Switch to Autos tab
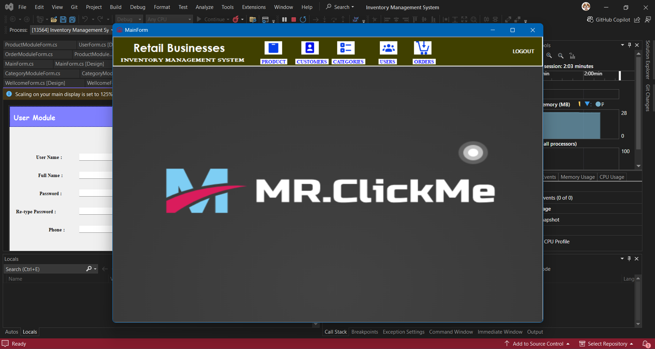 tap(12, 332)
